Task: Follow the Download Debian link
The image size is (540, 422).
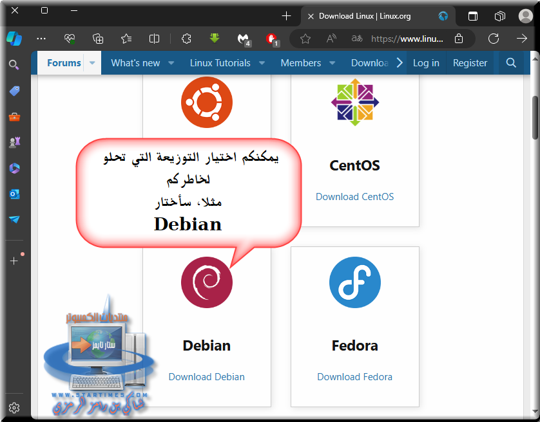Action: pyautogui.click(x=207, y=377)
